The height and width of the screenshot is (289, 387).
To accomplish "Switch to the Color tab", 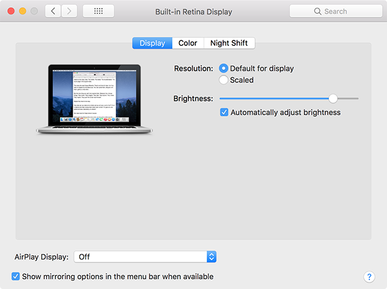I will pyautogui.click(x=188, y=43).
